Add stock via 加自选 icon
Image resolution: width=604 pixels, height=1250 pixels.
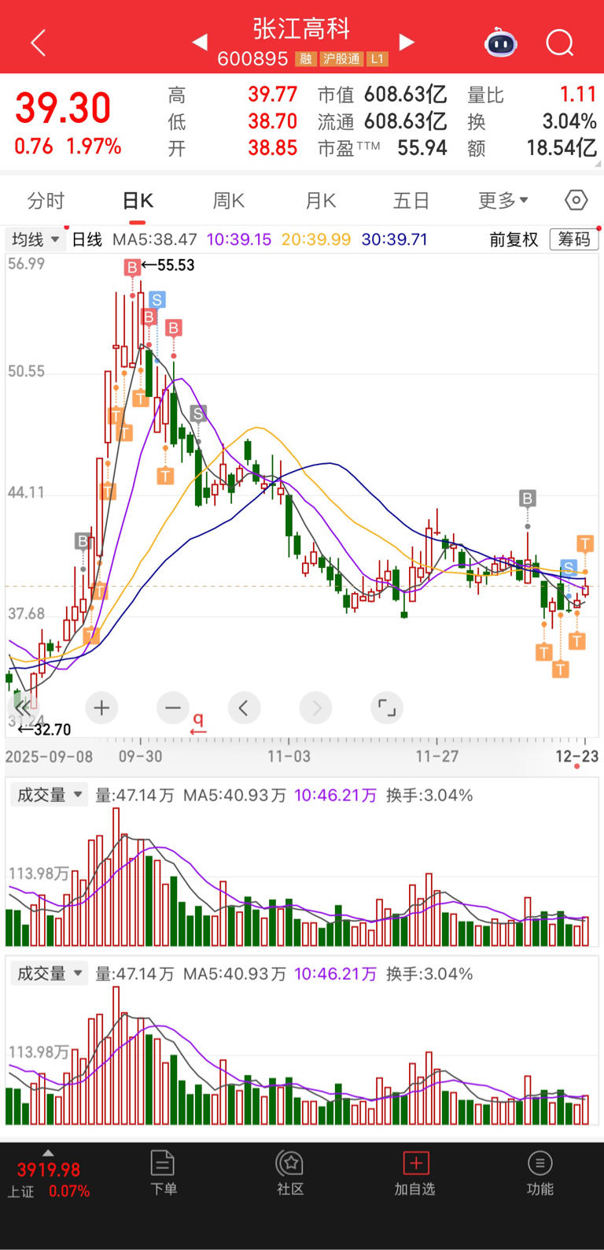(x=414, y=1174)
